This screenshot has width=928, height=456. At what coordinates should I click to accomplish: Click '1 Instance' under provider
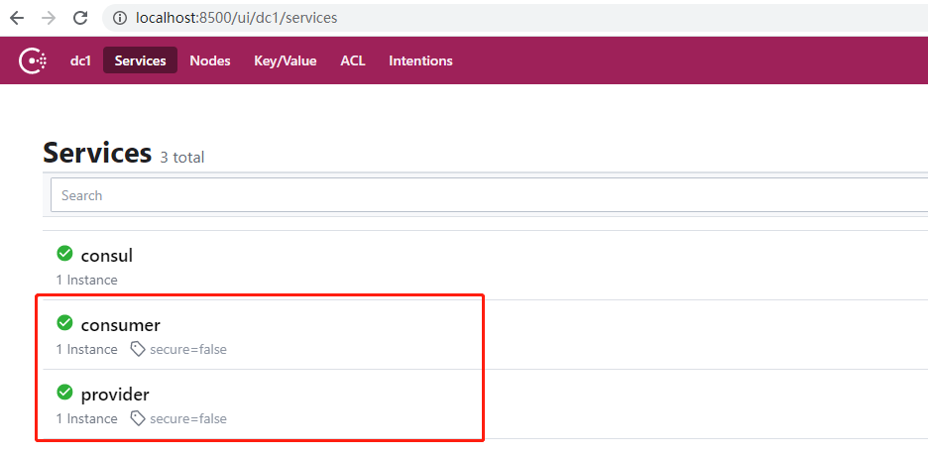pos(86,418)
